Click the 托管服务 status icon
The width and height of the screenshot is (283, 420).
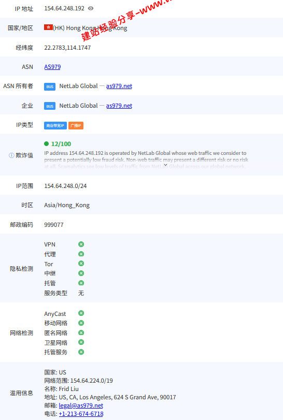tap(81, 352)
